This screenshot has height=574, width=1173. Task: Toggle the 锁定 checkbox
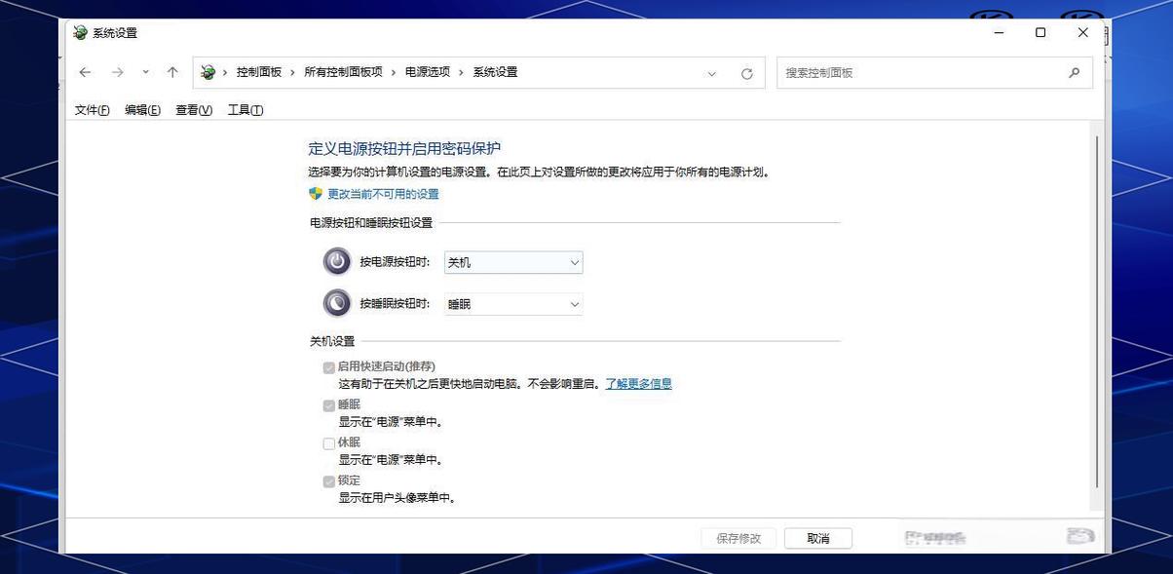(x=329, y=480)
